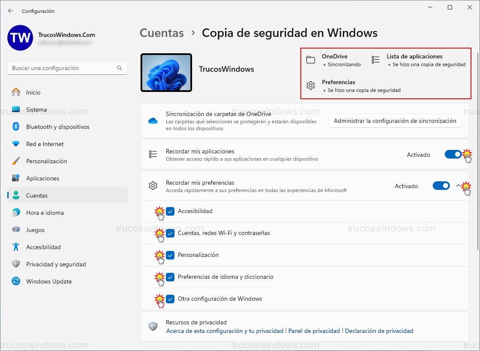Click inside the Buscar una configuración field
Viewport: 480px width, 351px height.
64,68
